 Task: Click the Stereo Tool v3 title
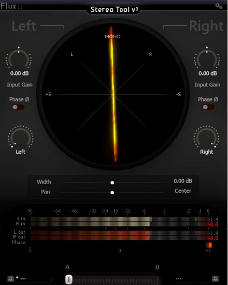(x=114, y=9)
